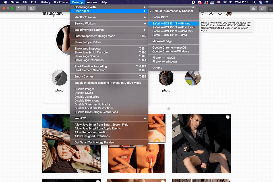Click the Safari back arrow button
The image size is (273, 182).
(18, 9)
